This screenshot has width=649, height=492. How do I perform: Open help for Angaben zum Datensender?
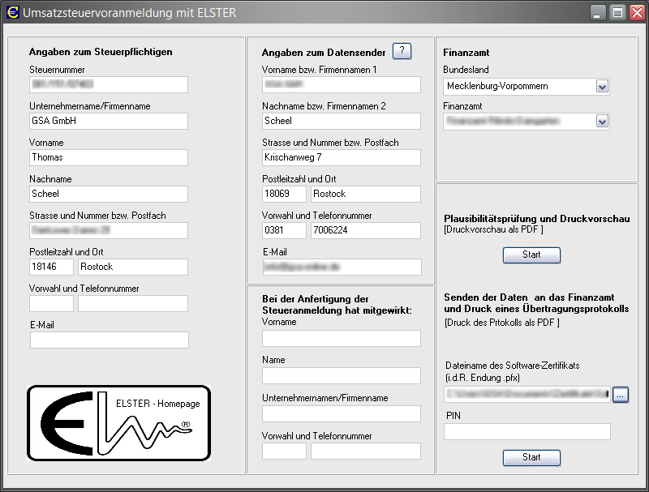tap(402, 51)
